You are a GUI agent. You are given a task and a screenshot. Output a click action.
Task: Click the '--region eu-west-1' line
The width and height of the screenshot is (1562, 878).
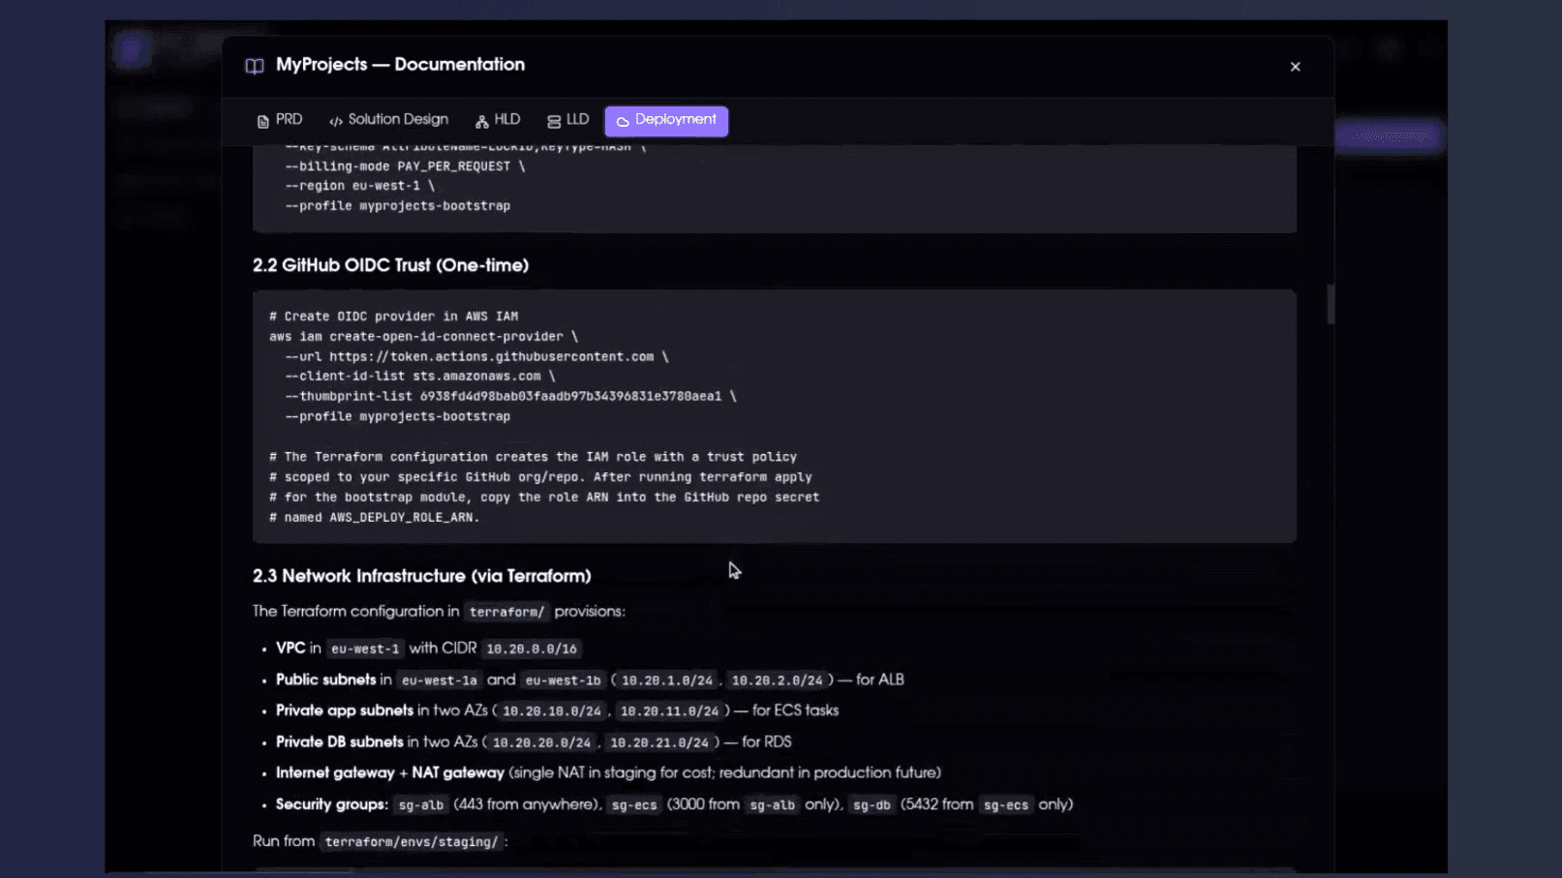pos(359,185)
